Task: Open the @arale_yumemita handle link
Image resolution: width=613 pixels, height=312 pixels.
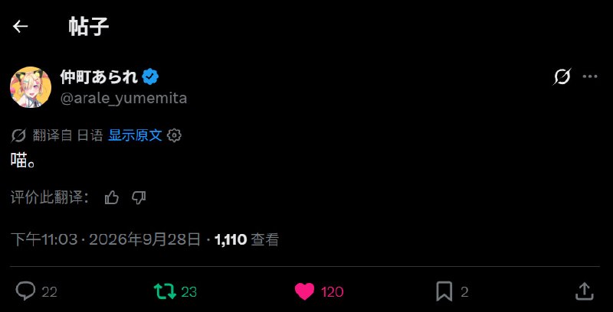Action: click(123, 99)
